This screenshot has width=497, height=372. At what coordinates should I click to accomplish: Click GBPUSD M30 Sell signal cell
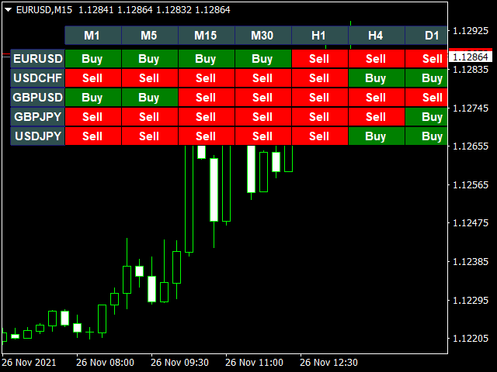coord(263,98)
